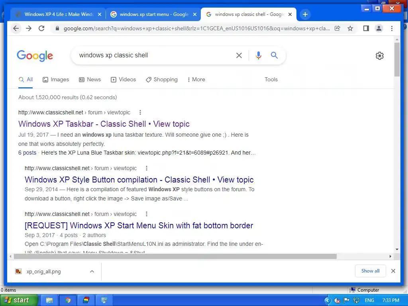Switch to Windows XP 4 Life tab
Screen dimensions: 408x306
pyautogui.click(x=58, y=14)
